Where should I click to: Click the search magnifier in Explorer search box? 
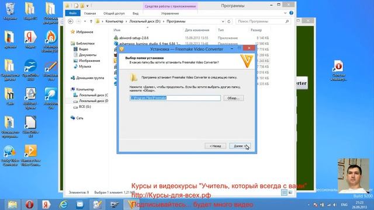(287, 21)
